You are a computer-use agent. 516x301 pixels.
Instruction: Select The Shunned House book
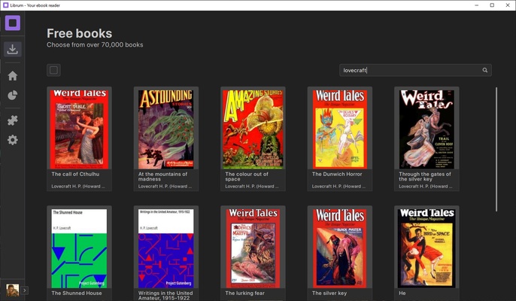pos(79,248)
